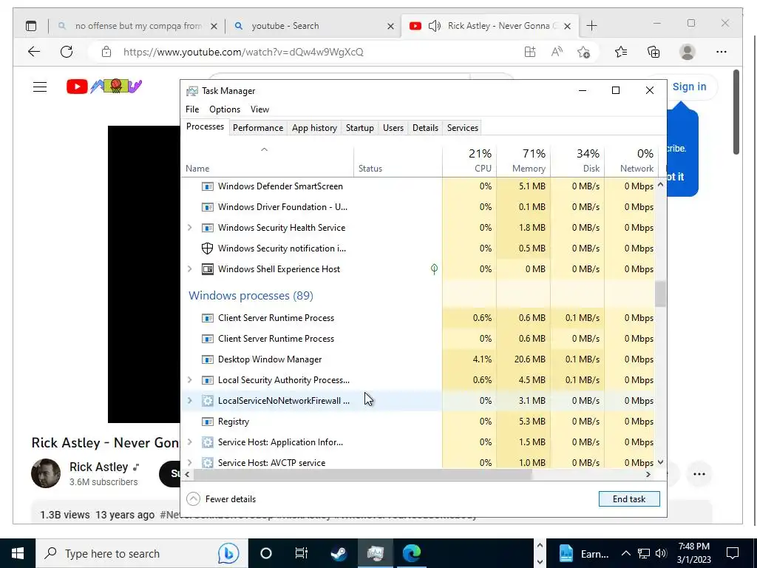Screen dimensions: 757x568
Task: Reload the page with refresh icon
Action: click(67, 52)
